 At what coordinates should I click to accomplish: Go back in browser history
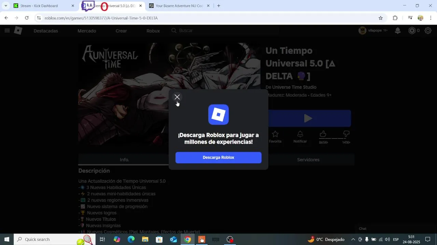point(6,18)
